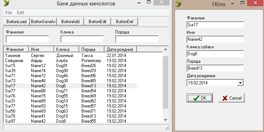
Task: Maximize the FKino window
Action: pyautogui.click(x=242, y=3)
